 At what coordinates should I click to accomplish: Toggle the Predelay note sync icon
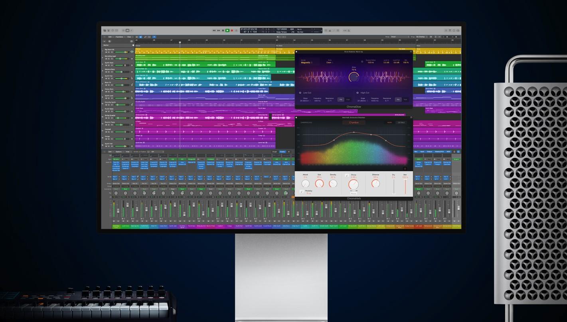click(302, 192)
